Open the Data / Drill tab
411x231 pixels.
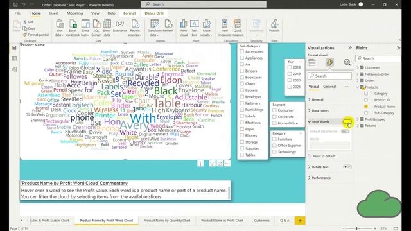click(154, 13)
